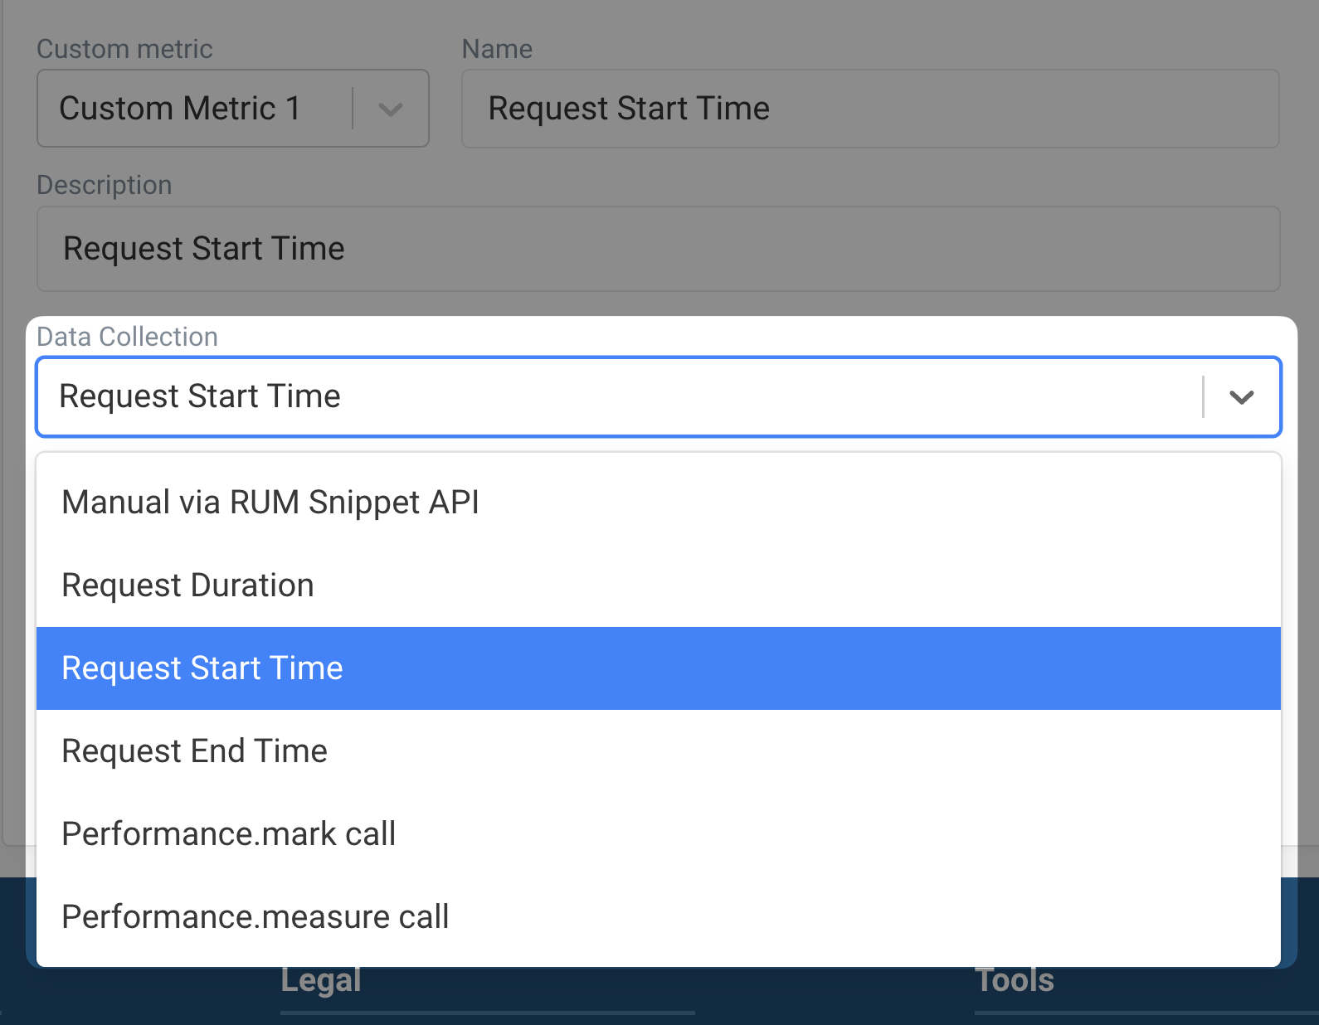Click the Legal footer heading
Screen dimensions: 1319x1025
[321, 980]
